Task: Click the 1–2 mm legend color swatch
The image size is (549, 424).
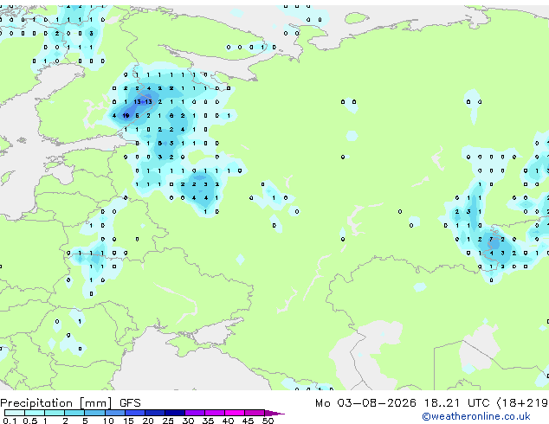Action: (x=55, y=413)
